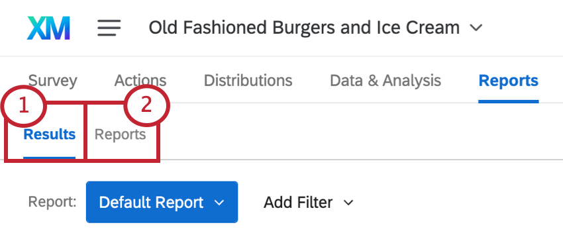This screenshot has width=563, height=241.
Task: Click the numbered circle 2 marker
Action: click(146, 105)
